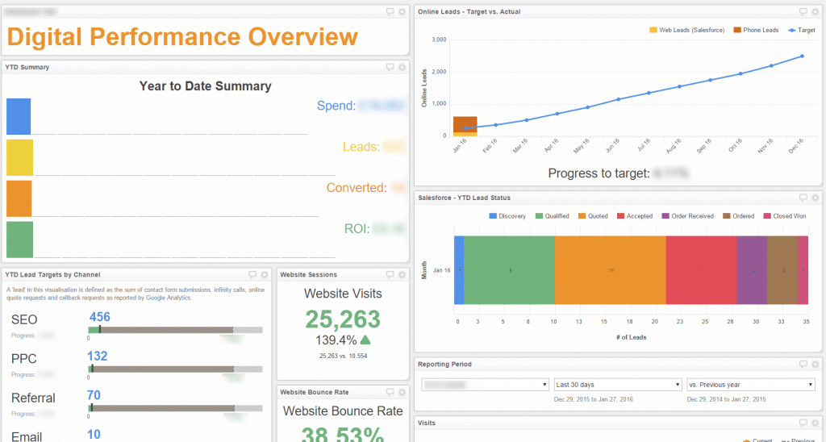
Task: Select the blue Spend bar in Year to Date Summary
Action: click(19, 116)
